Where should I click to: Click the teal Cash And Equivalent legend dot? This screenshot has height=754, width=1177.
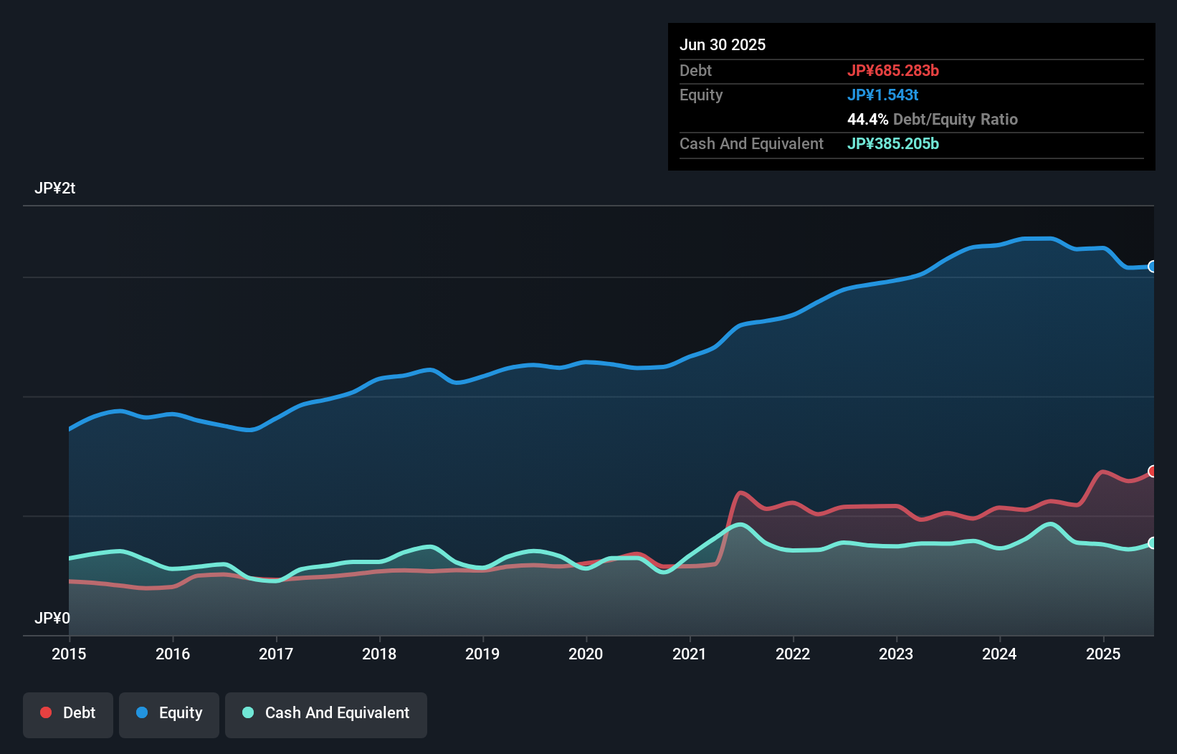pyautogui.click(x=247, y=712)
